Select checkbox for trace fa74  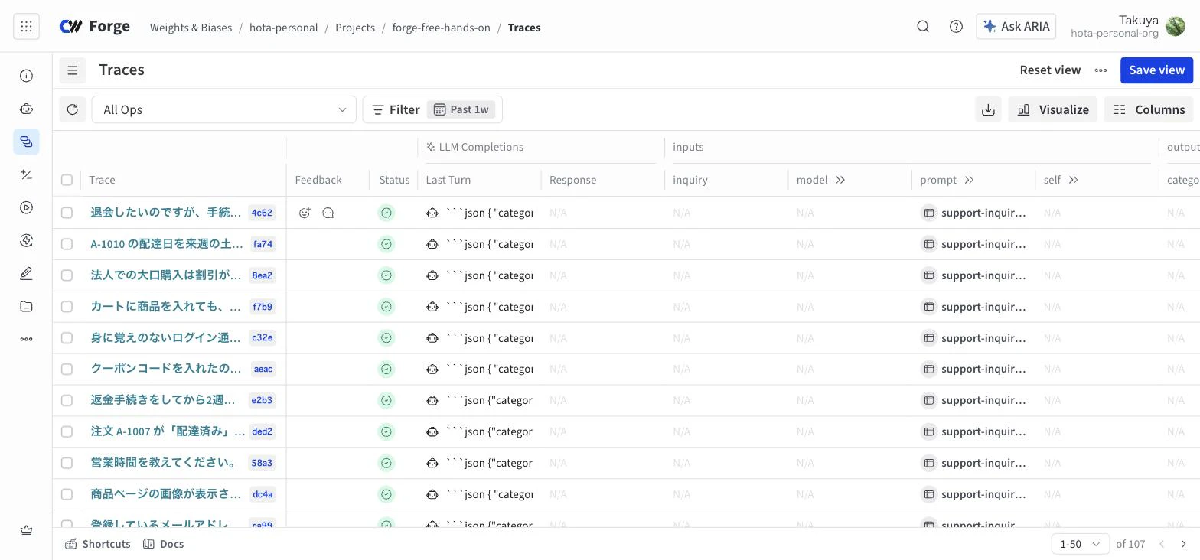click(x=67, y=244)
